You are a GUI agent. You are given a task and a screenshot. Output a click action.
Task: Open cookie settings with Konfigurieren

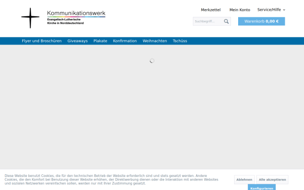coord(262,187)
